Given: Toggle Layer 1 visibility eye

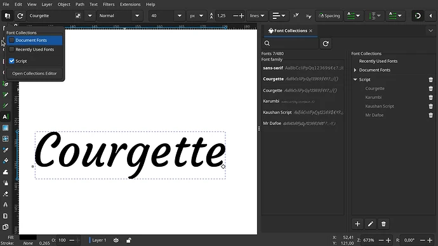Looking at the screenshot, I should click(x=116, y=240).
